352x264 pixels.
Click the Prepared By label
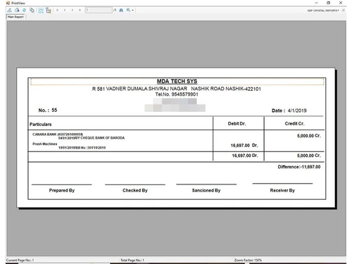point(62,190)
